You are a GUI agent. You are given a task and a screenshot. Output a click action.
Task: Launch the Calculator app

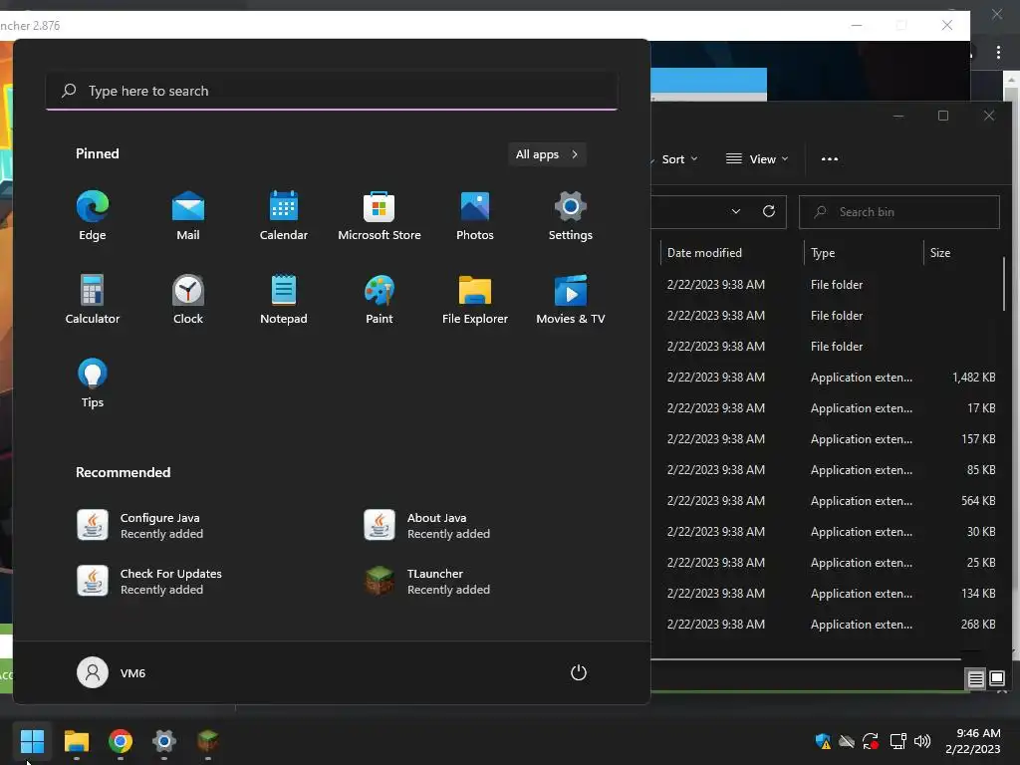pos(93,299)
